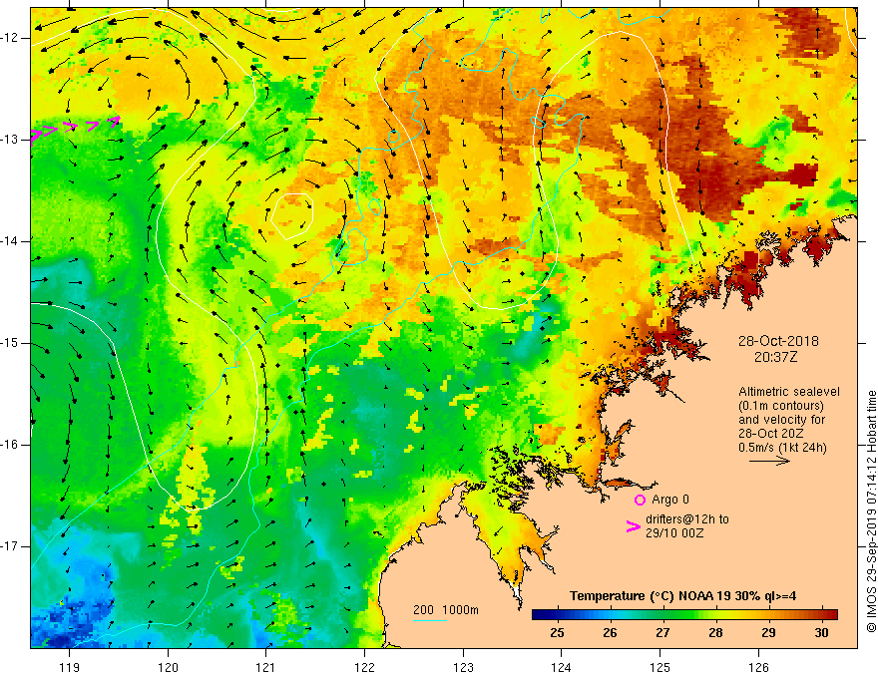
Task: Click the latitude axis label -16
Action: click(x=10, y=445)
